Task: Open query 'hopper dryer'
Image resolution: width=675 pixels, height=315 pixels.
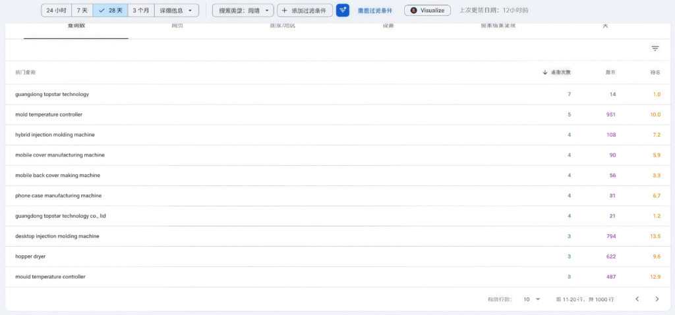Action: tap(30, 256)
